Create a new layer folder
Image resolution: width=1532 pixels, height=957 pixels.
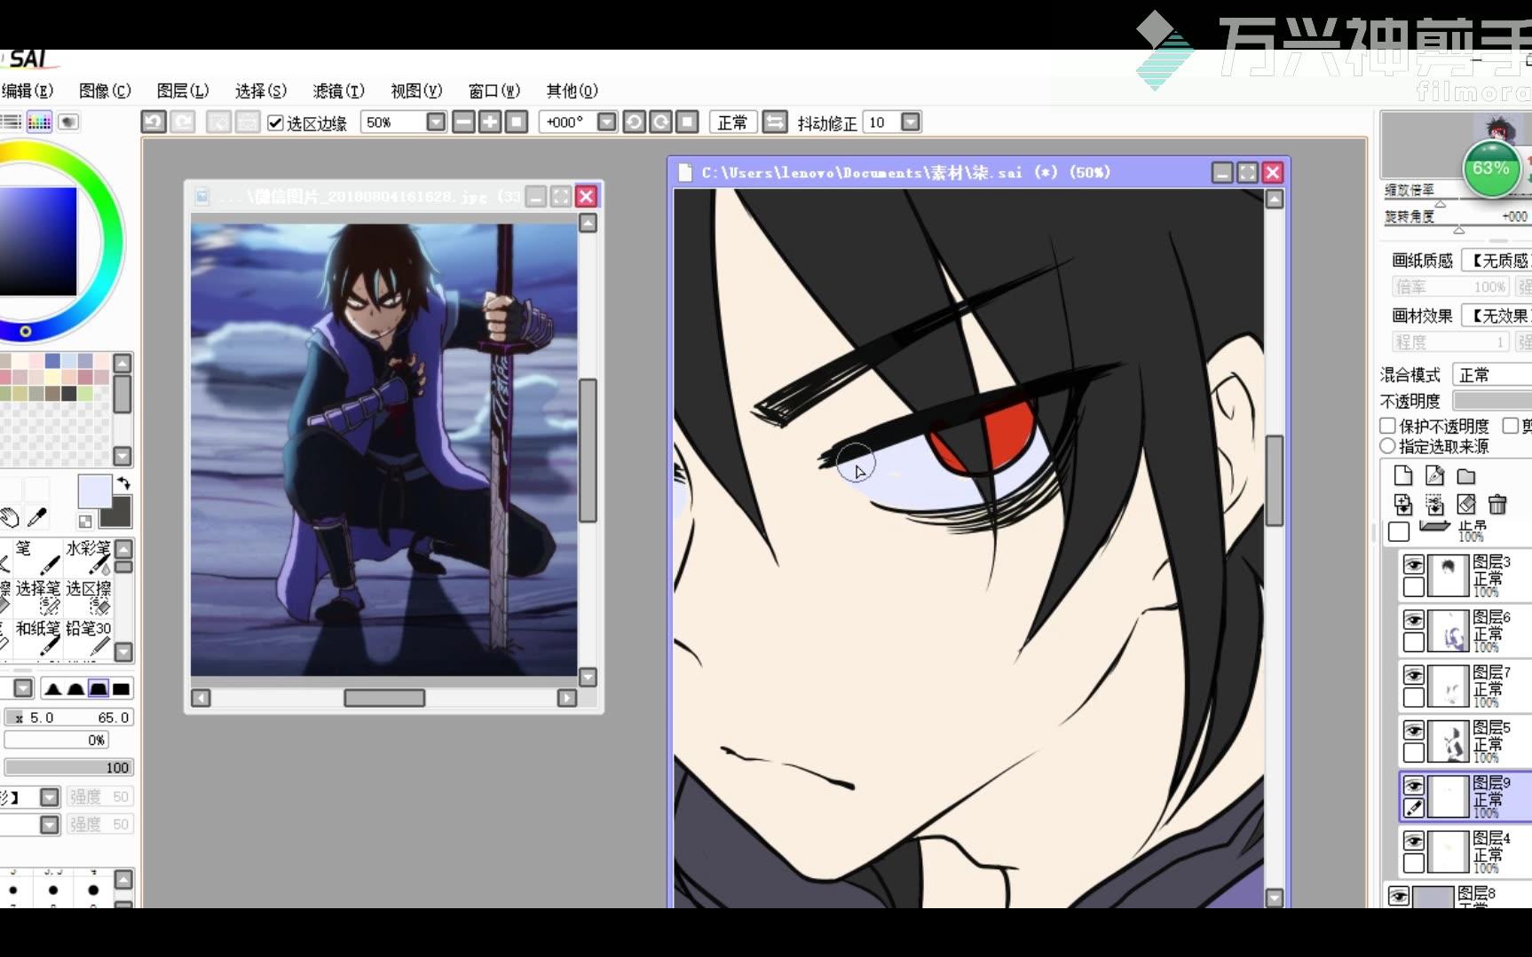pyautogui.click(x=1466, y=476)
